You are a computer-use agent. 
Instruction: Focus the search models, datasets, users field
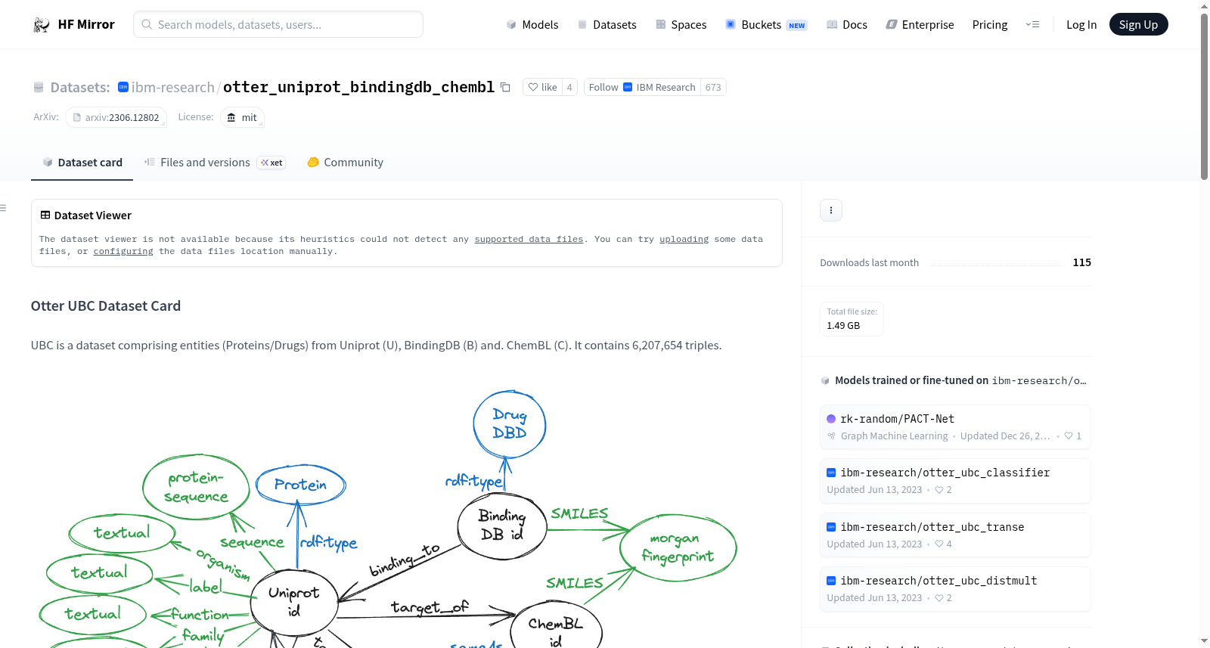pos(278,24)
